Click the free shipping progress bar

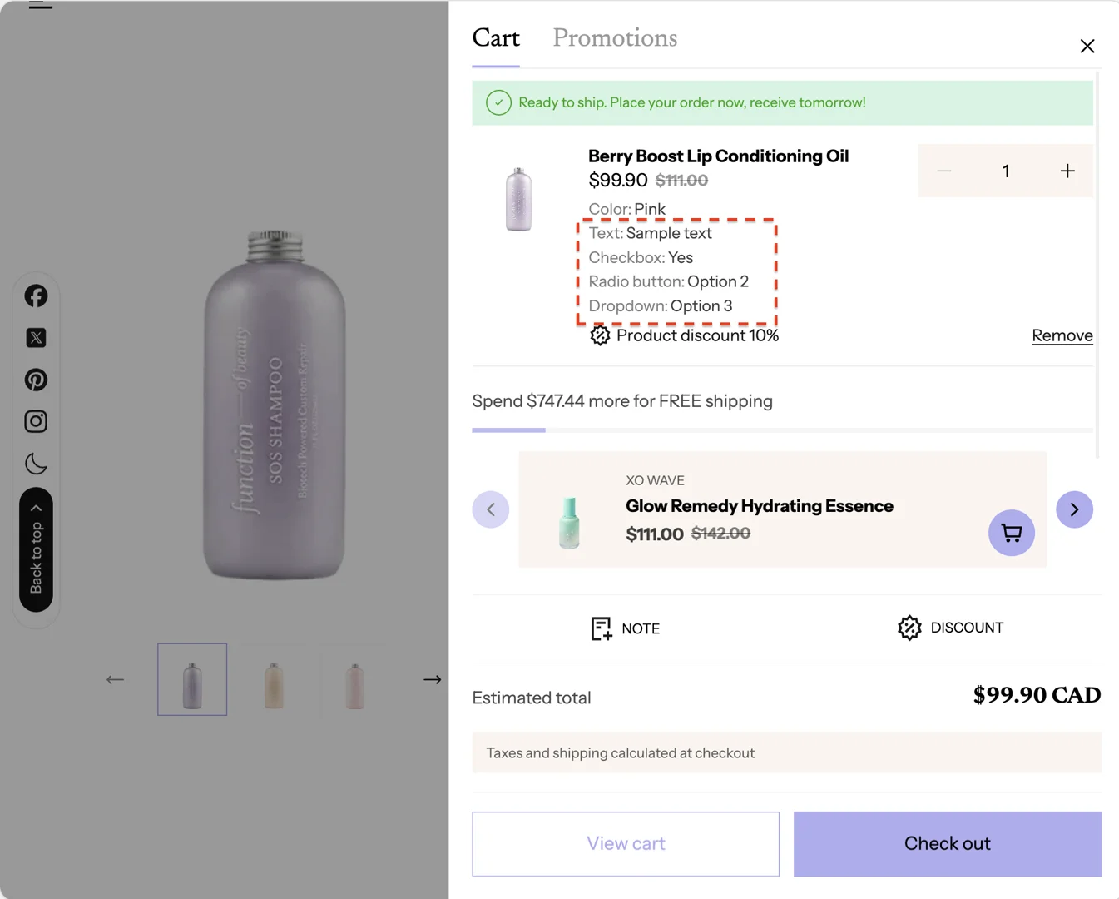[782, 430]
